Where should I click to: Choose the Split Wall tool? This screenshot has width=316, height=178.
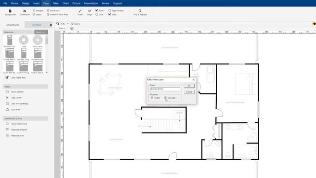(x=13, y=110)
